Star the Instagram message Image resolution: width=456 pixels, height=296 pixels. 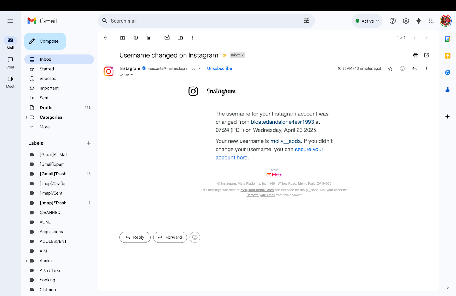pos(390,69)
